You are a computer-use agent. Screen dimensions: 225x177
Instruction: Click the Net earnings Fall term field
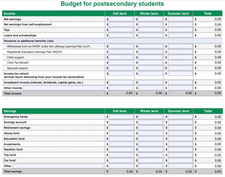coord(121,19)
